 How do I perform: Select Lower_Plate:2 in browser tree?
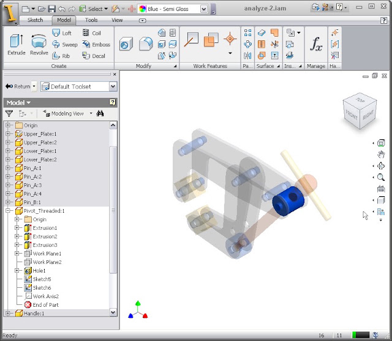point(40,159)
